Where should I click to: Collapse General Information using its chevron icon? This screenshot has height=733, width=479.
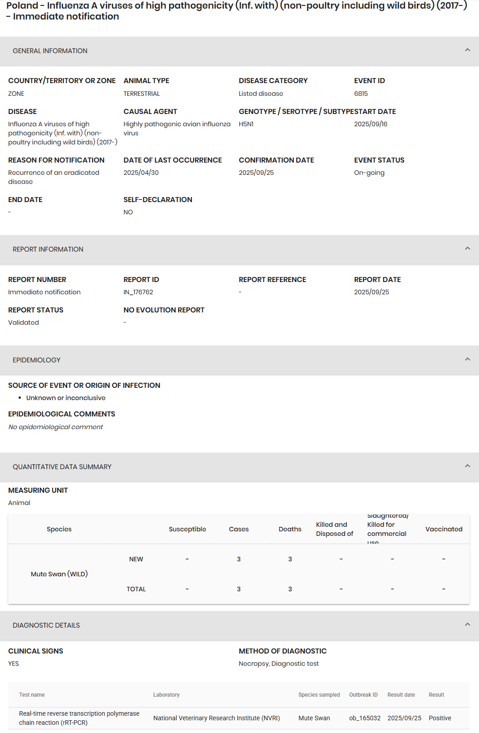[467, 50]
